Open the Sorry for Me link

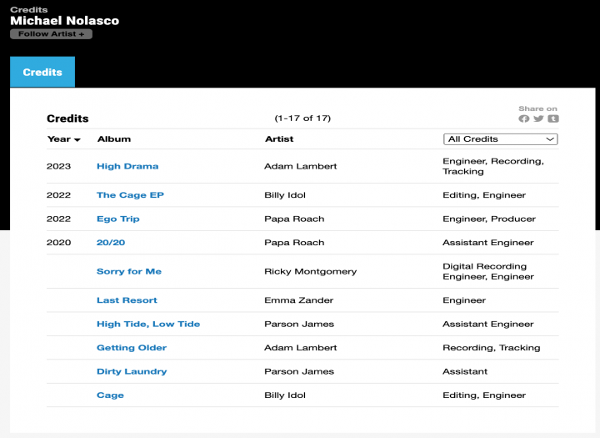pos(129,271)
